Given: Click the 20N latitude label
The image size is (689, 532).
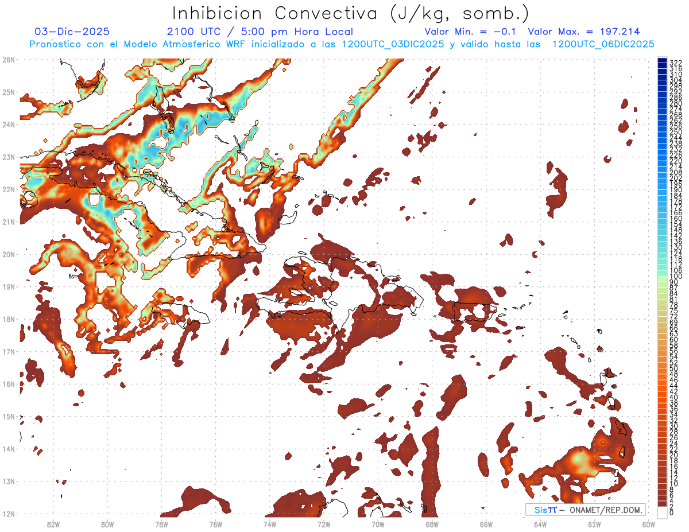Looking at the screenshot, I should tap(9, 254).
